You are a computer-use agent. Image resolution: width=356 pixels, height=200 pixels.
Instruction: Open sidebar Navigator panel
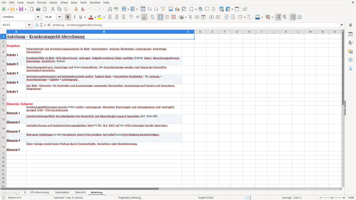(x=350, y=60)
